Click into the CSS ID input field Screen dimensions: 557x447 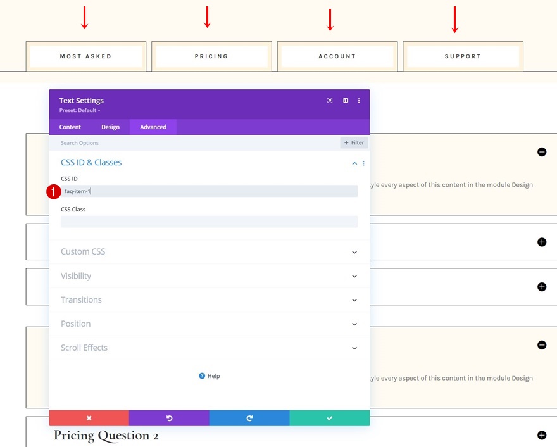[210, 191]
